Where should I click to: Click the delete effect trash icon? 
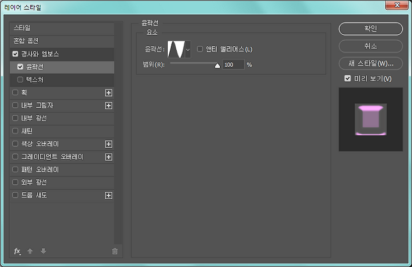(x=115, y=251)
